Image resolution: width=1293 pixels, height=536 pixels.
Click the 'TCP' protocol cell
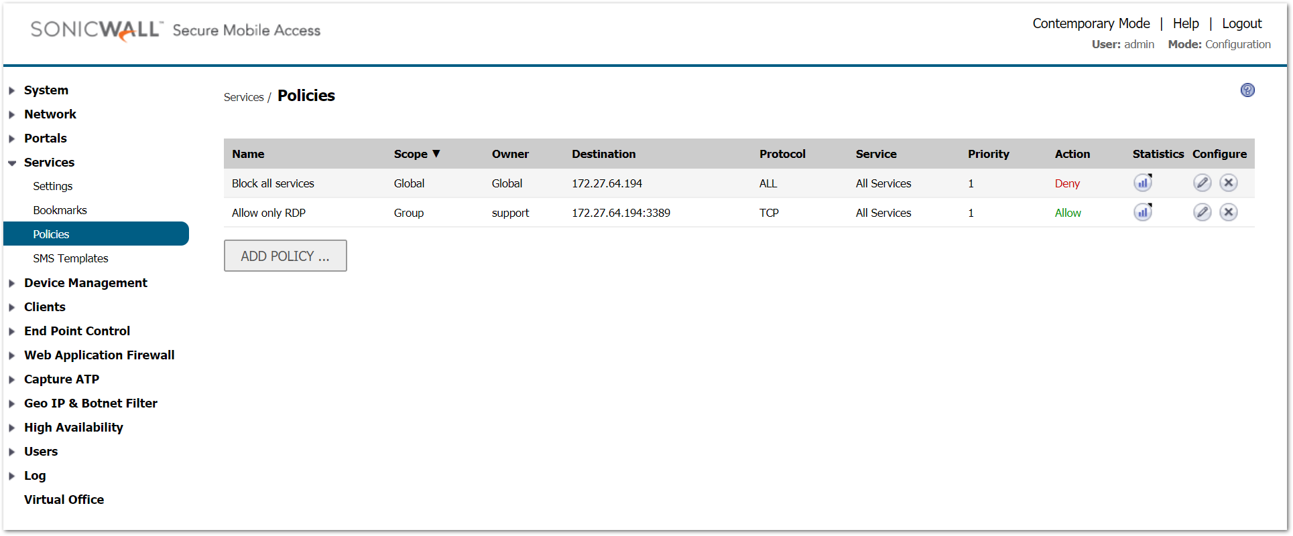769,213
